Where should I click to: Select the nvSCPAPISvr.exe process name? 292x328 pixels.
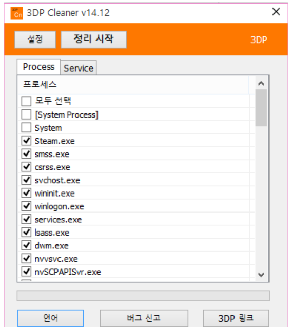(68, 272)
